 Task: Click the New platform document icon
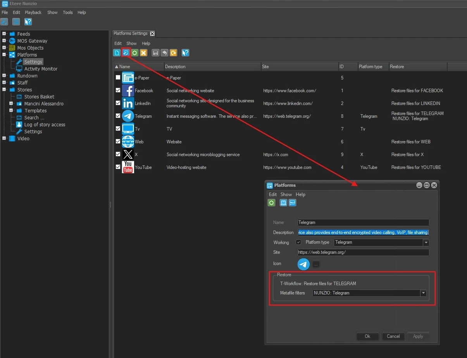coord(117,53)
